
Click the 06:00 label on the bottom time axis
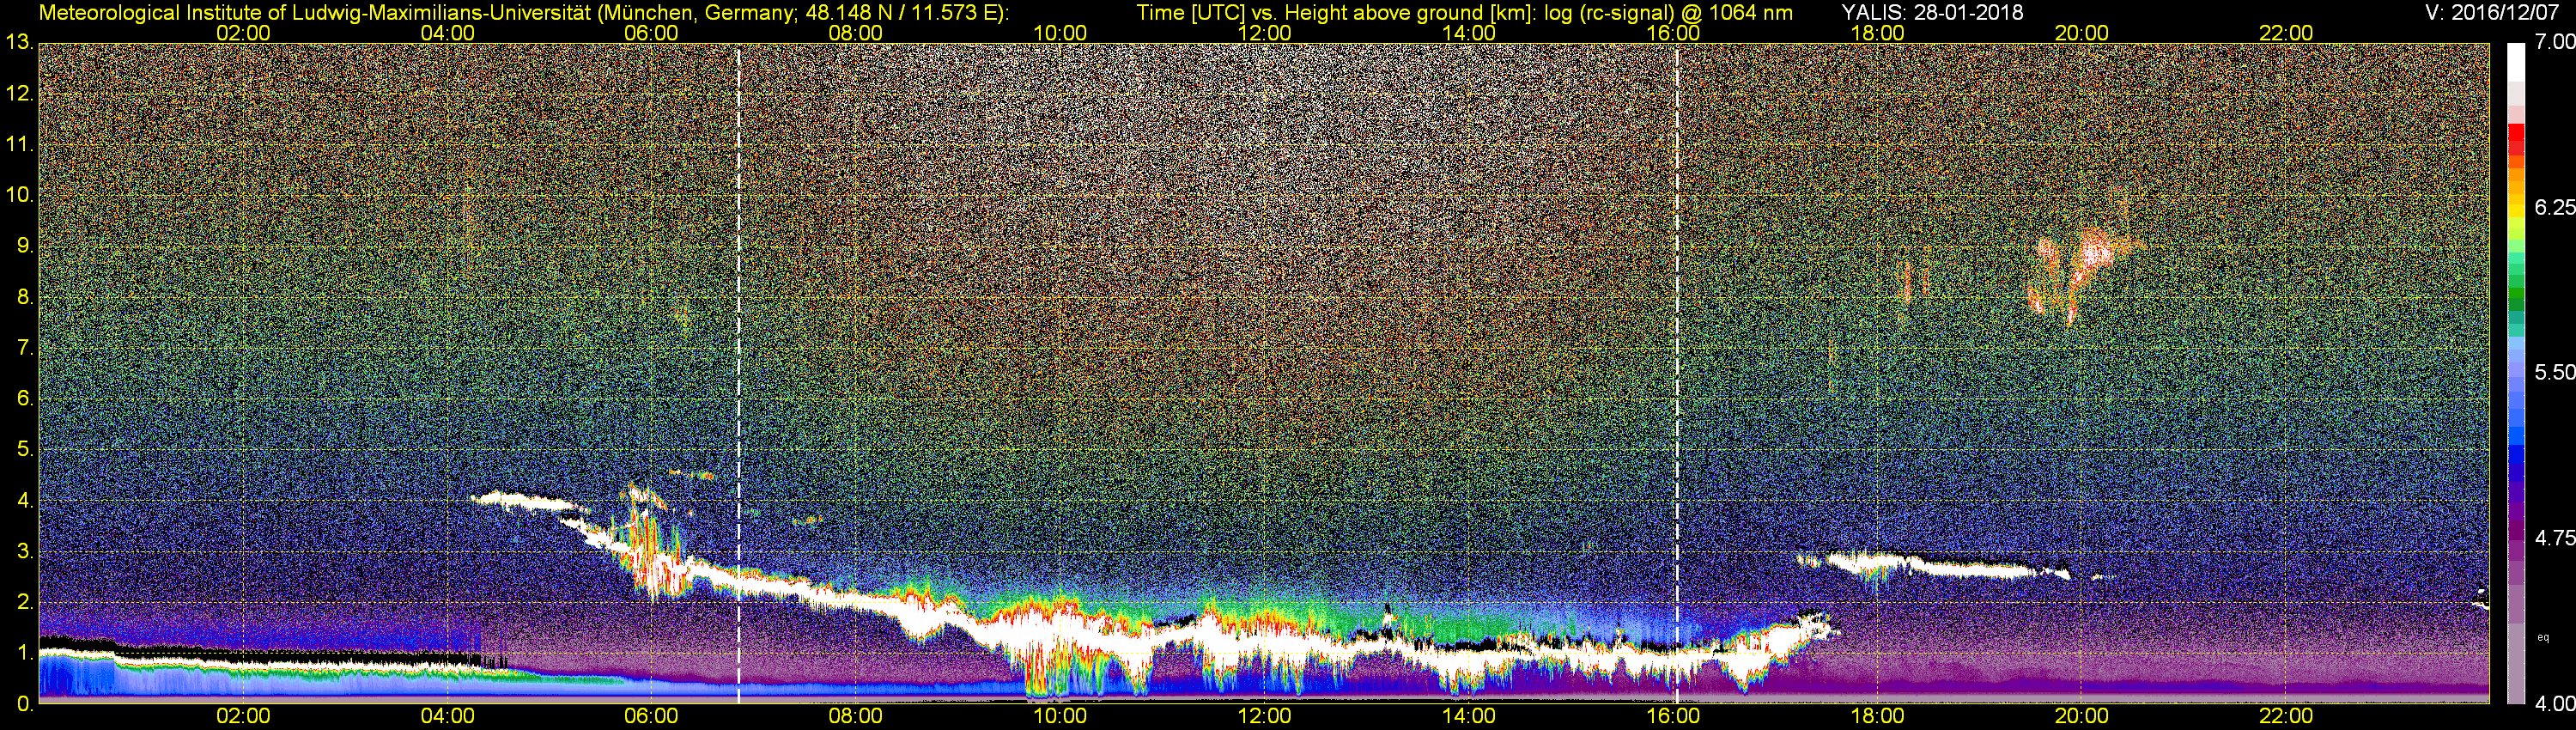pyautogui.click(x=651, y=716)
